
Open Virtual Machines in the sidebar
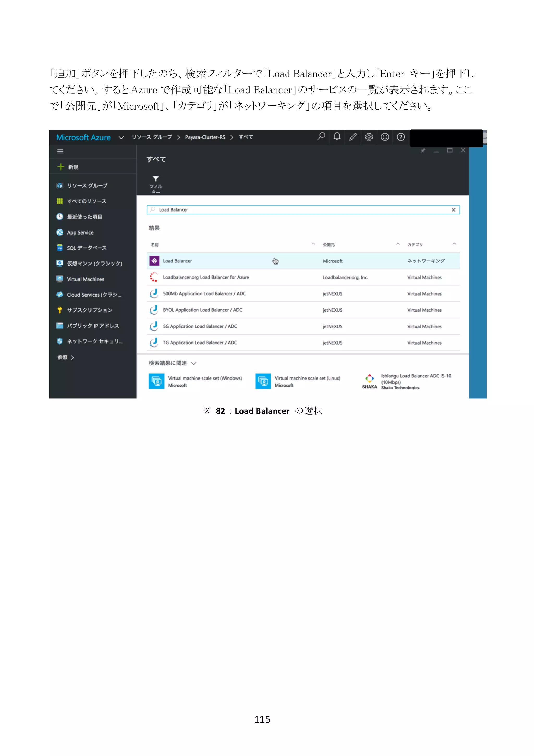click(85, 279)
